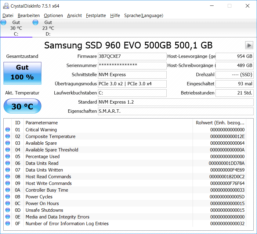This screenshot has height=234, width=257.
Task: Click the blue status orb for D: drive
Action: tap(35, 22)
